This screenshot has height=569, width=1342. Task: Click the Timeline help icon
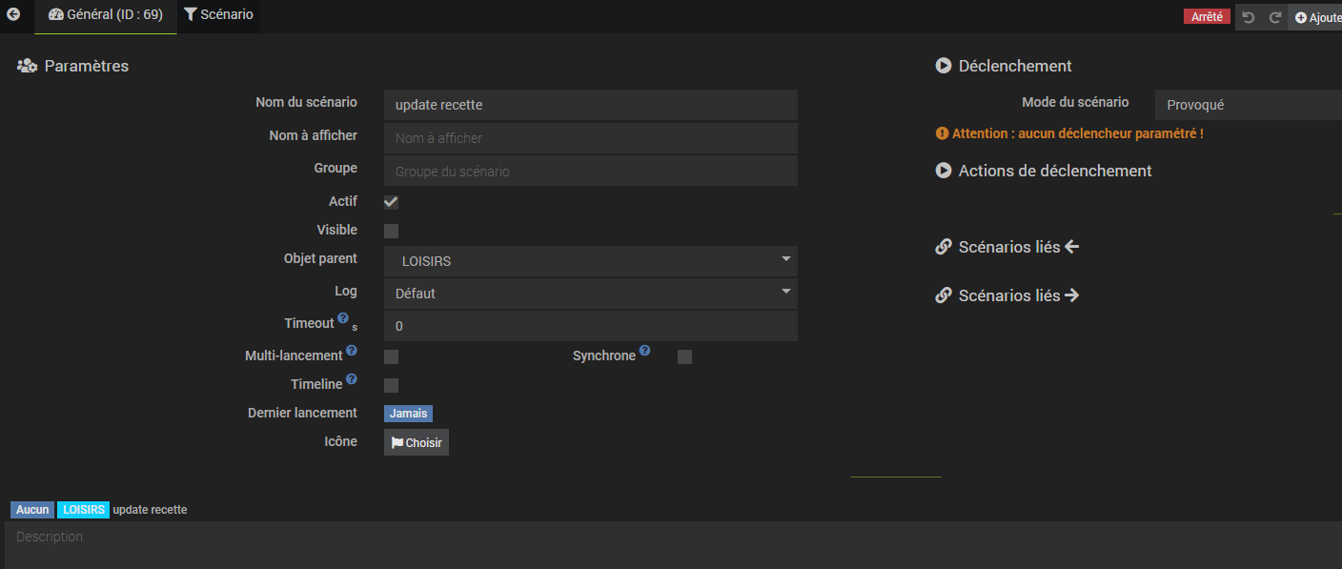[x=352, y=379]
